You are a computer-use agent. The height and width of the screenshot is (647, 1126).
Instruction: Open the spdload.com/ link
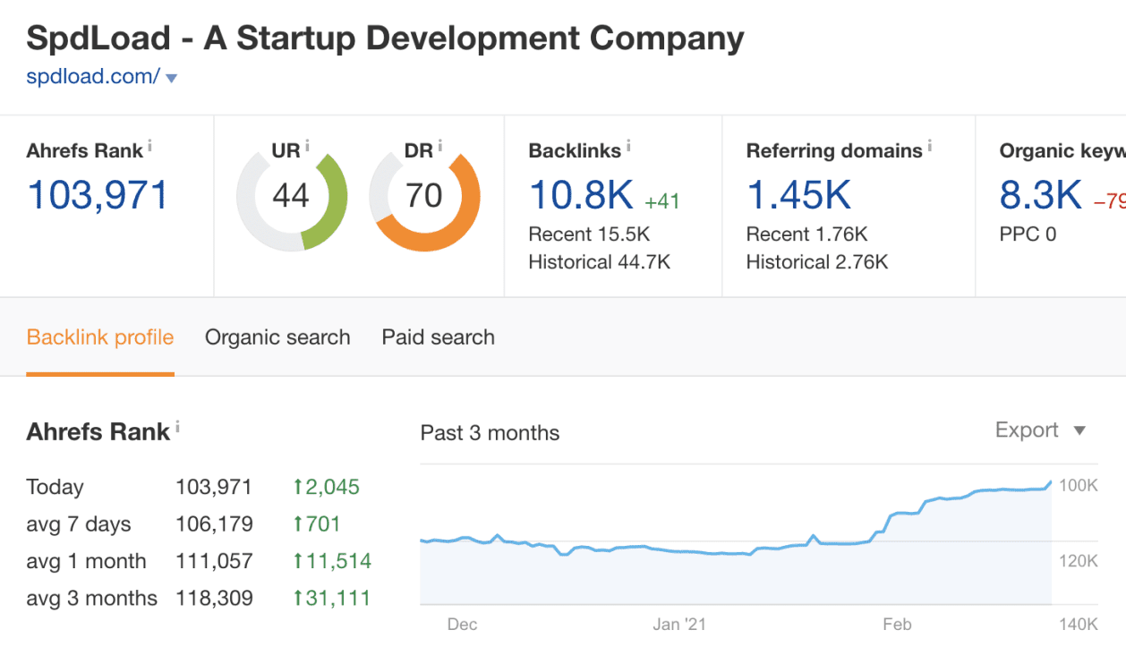click(92, 77)
